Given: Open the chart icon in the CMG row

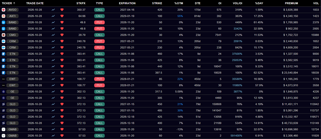Looking at the screenshot, I should pos(53,35).
